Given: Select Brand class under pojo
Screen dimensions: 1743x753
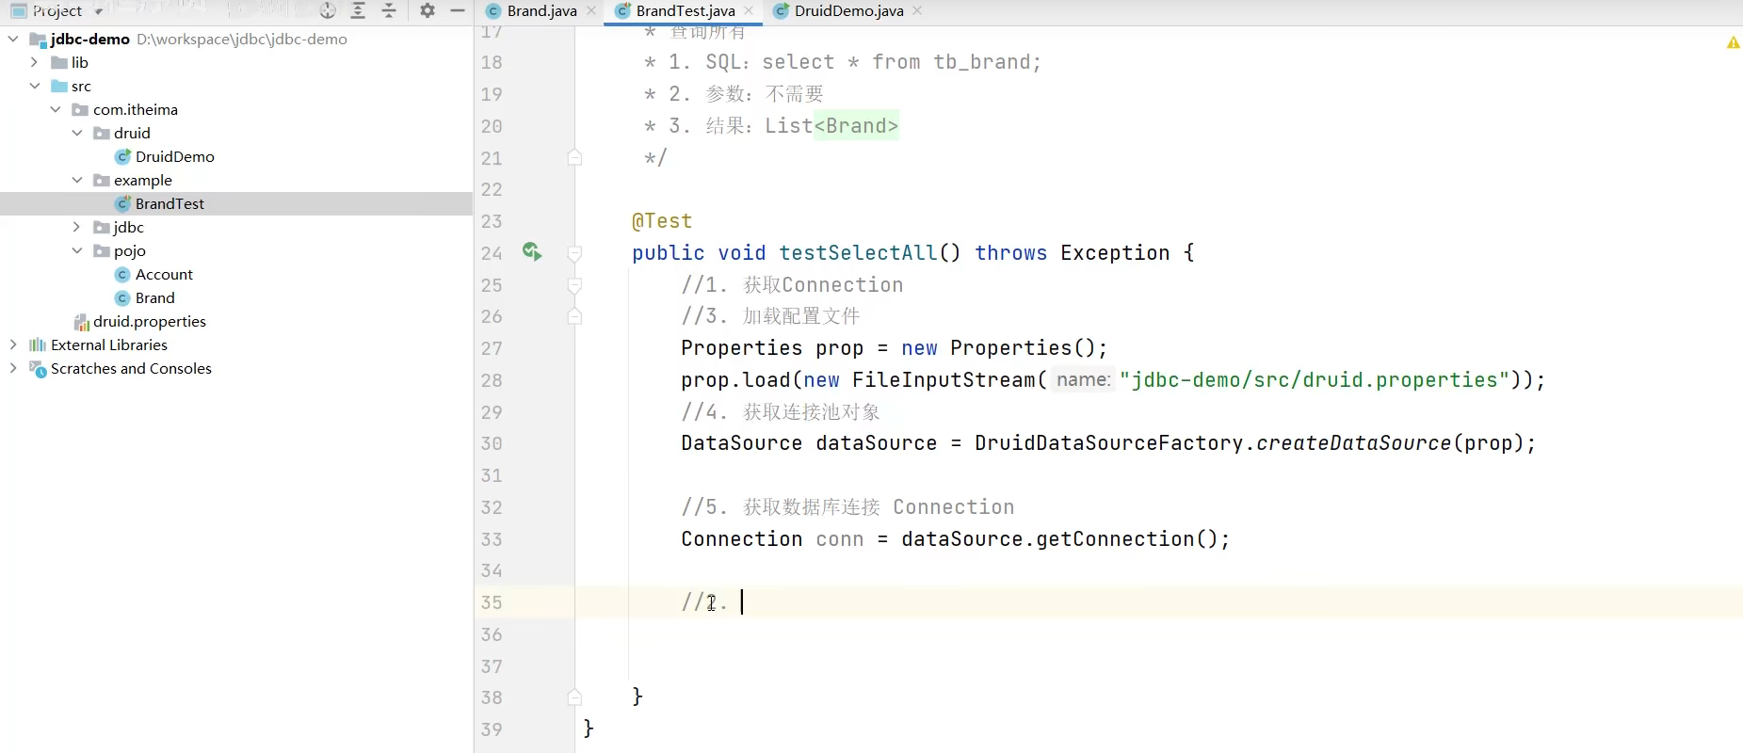Looking at the screenshot, I should point(154,297).
